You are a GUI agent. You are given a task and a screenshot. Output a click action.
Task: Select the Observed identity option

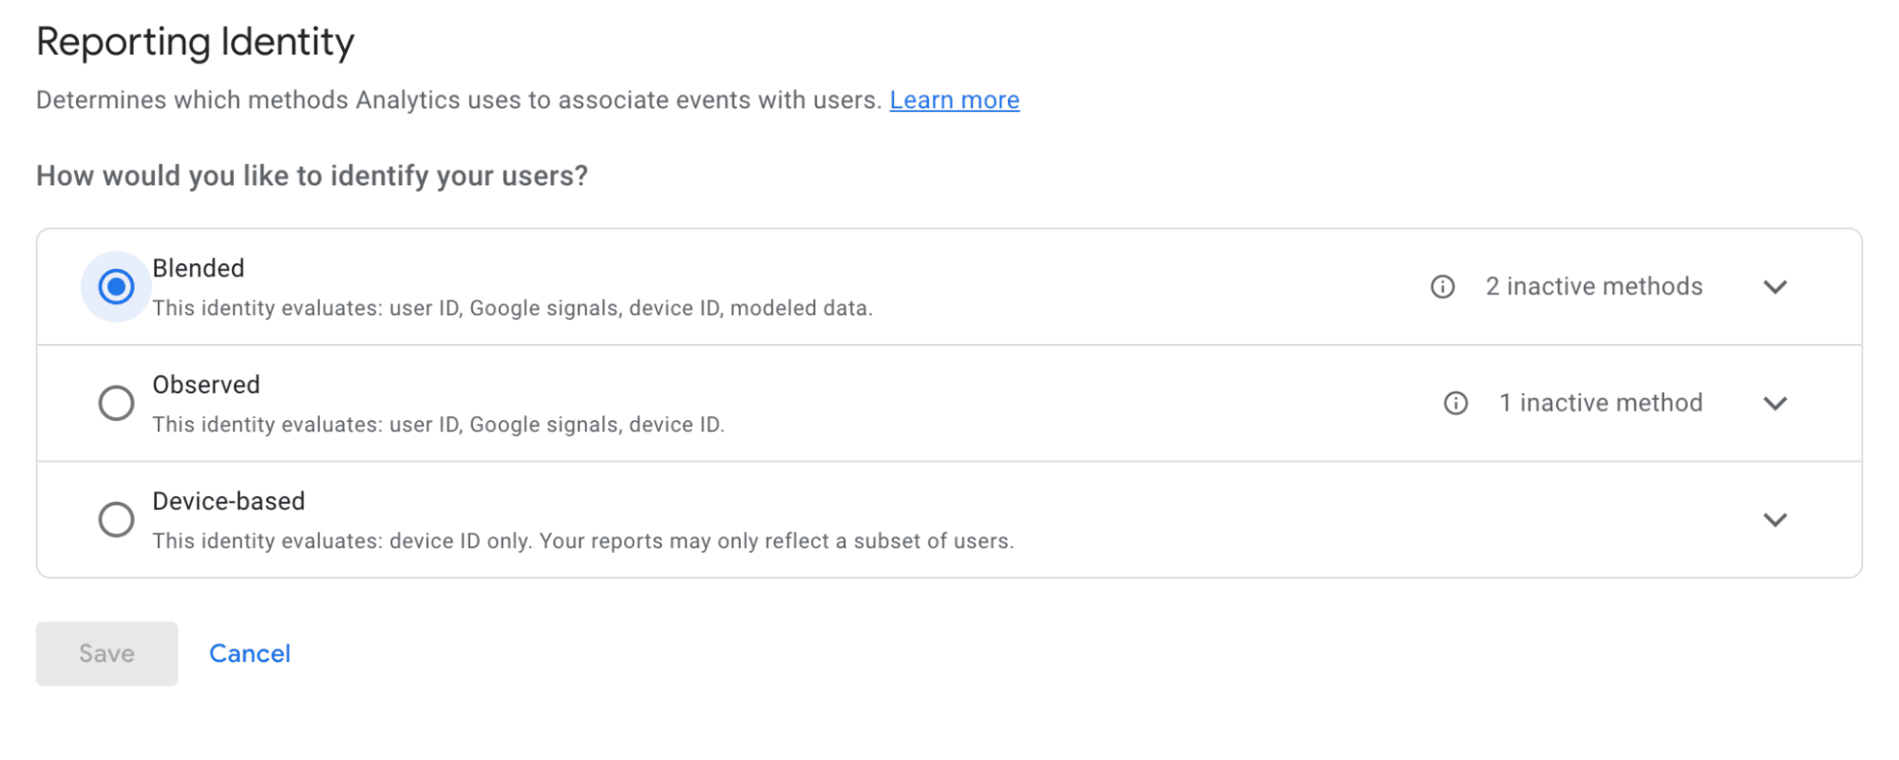[116, 403]
